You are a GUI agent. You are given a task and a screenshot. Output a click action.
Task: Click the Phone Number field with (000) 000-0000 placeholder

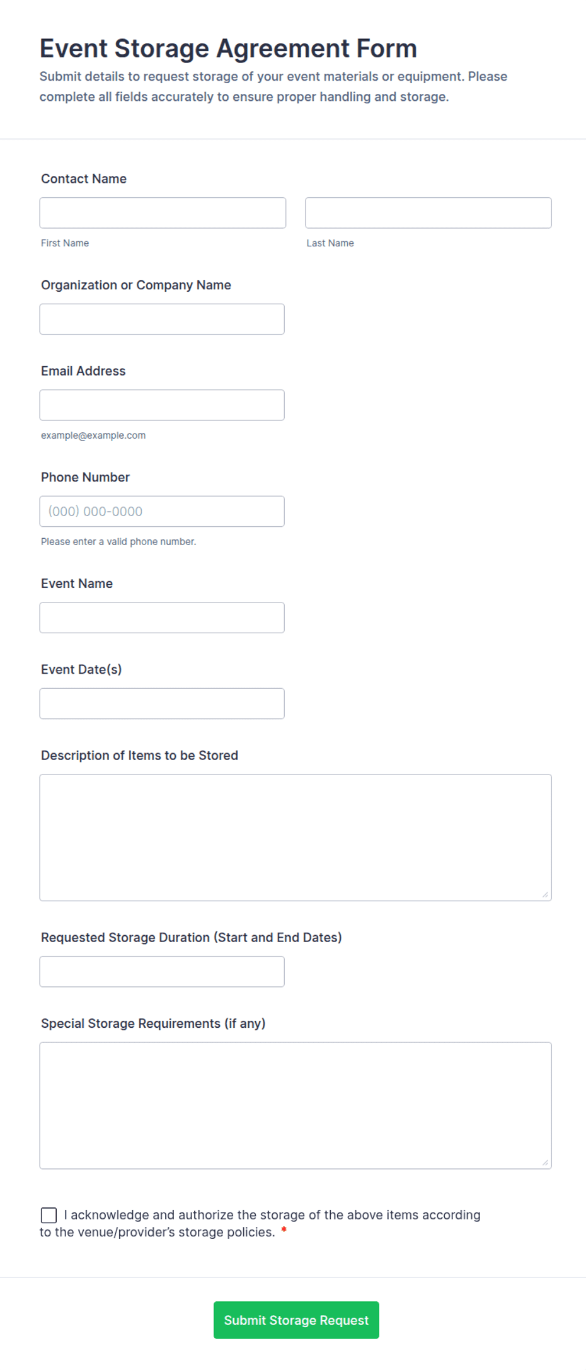click(x=162, y=512)
